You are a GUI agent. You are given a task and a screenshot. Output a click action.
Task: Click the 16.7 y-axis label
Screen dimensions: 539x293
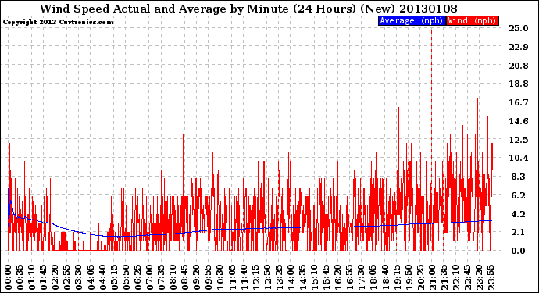(519, 102)
